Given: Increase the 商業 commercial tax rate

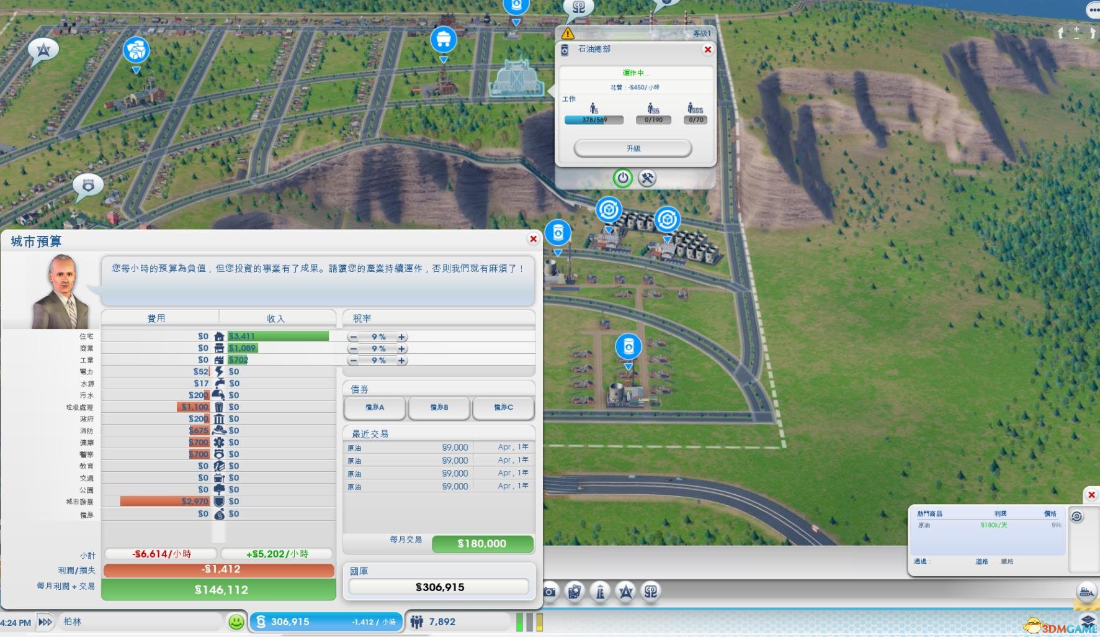Looking at the screenshot, I should coord(402,348).
